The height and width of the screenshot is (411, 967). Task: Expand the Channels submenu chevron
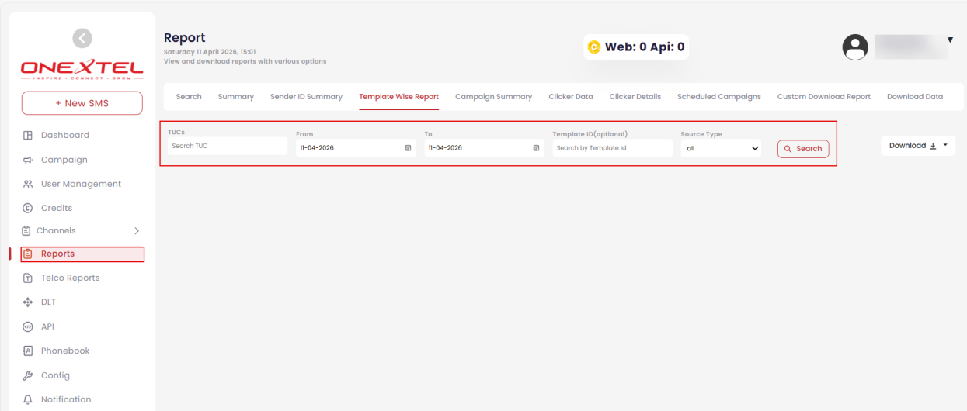137,230
